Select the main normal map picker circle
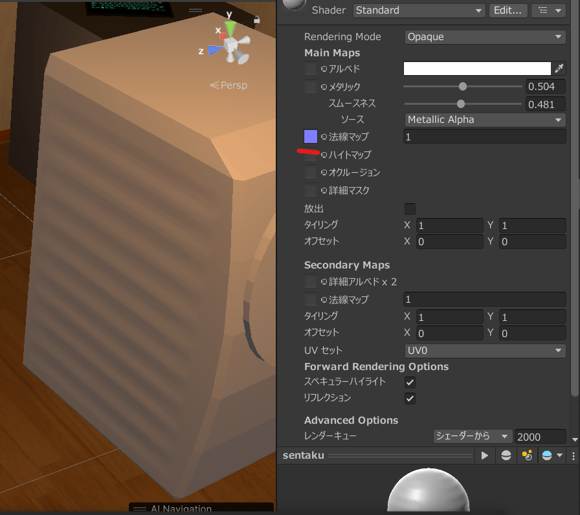 click(324, 137)
